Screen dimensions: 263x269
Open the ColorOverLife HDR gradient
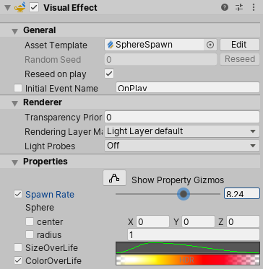[x=188, y=260]
